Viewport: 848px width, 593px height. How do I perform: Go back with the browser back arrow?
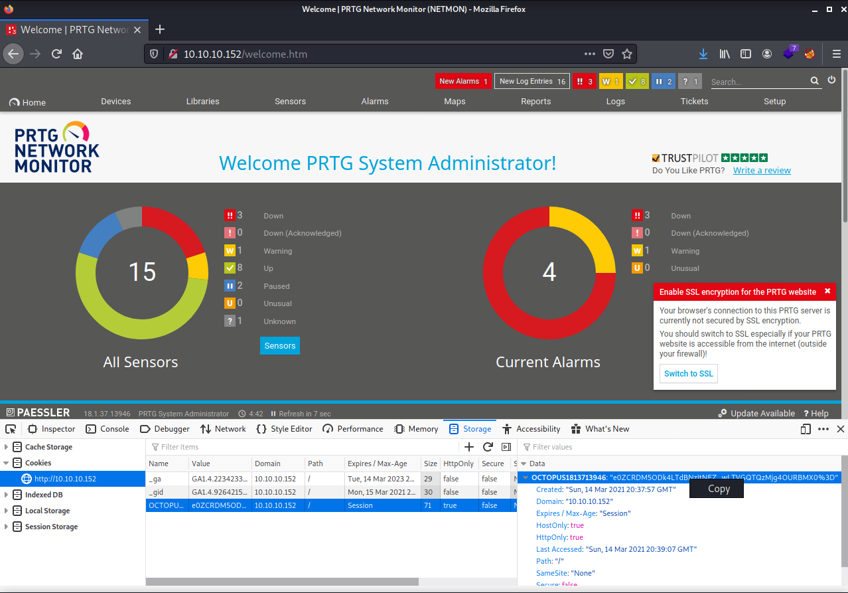[x=14, y=54]
